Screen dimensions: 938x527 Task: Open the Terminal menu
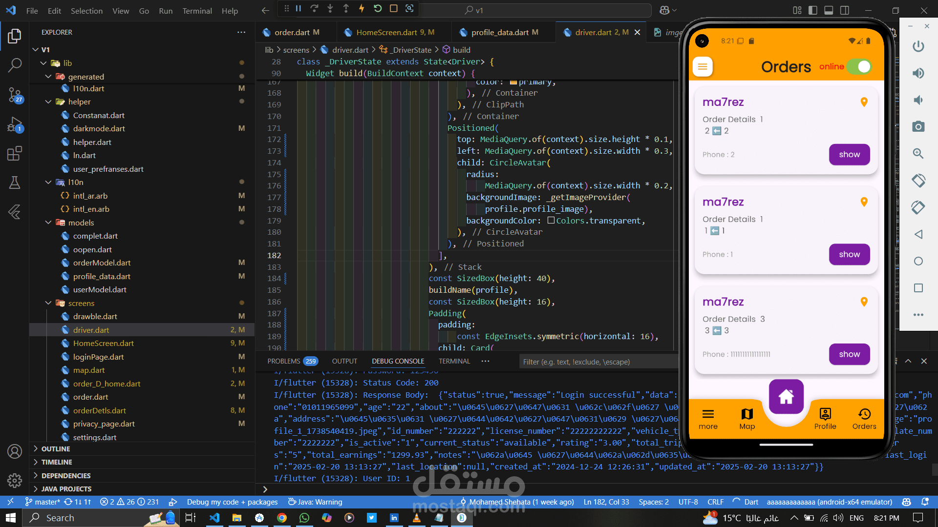tap(197, 11)
